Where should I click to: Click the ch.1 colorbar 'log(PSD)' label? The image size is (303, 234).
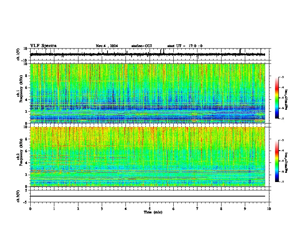286,99
